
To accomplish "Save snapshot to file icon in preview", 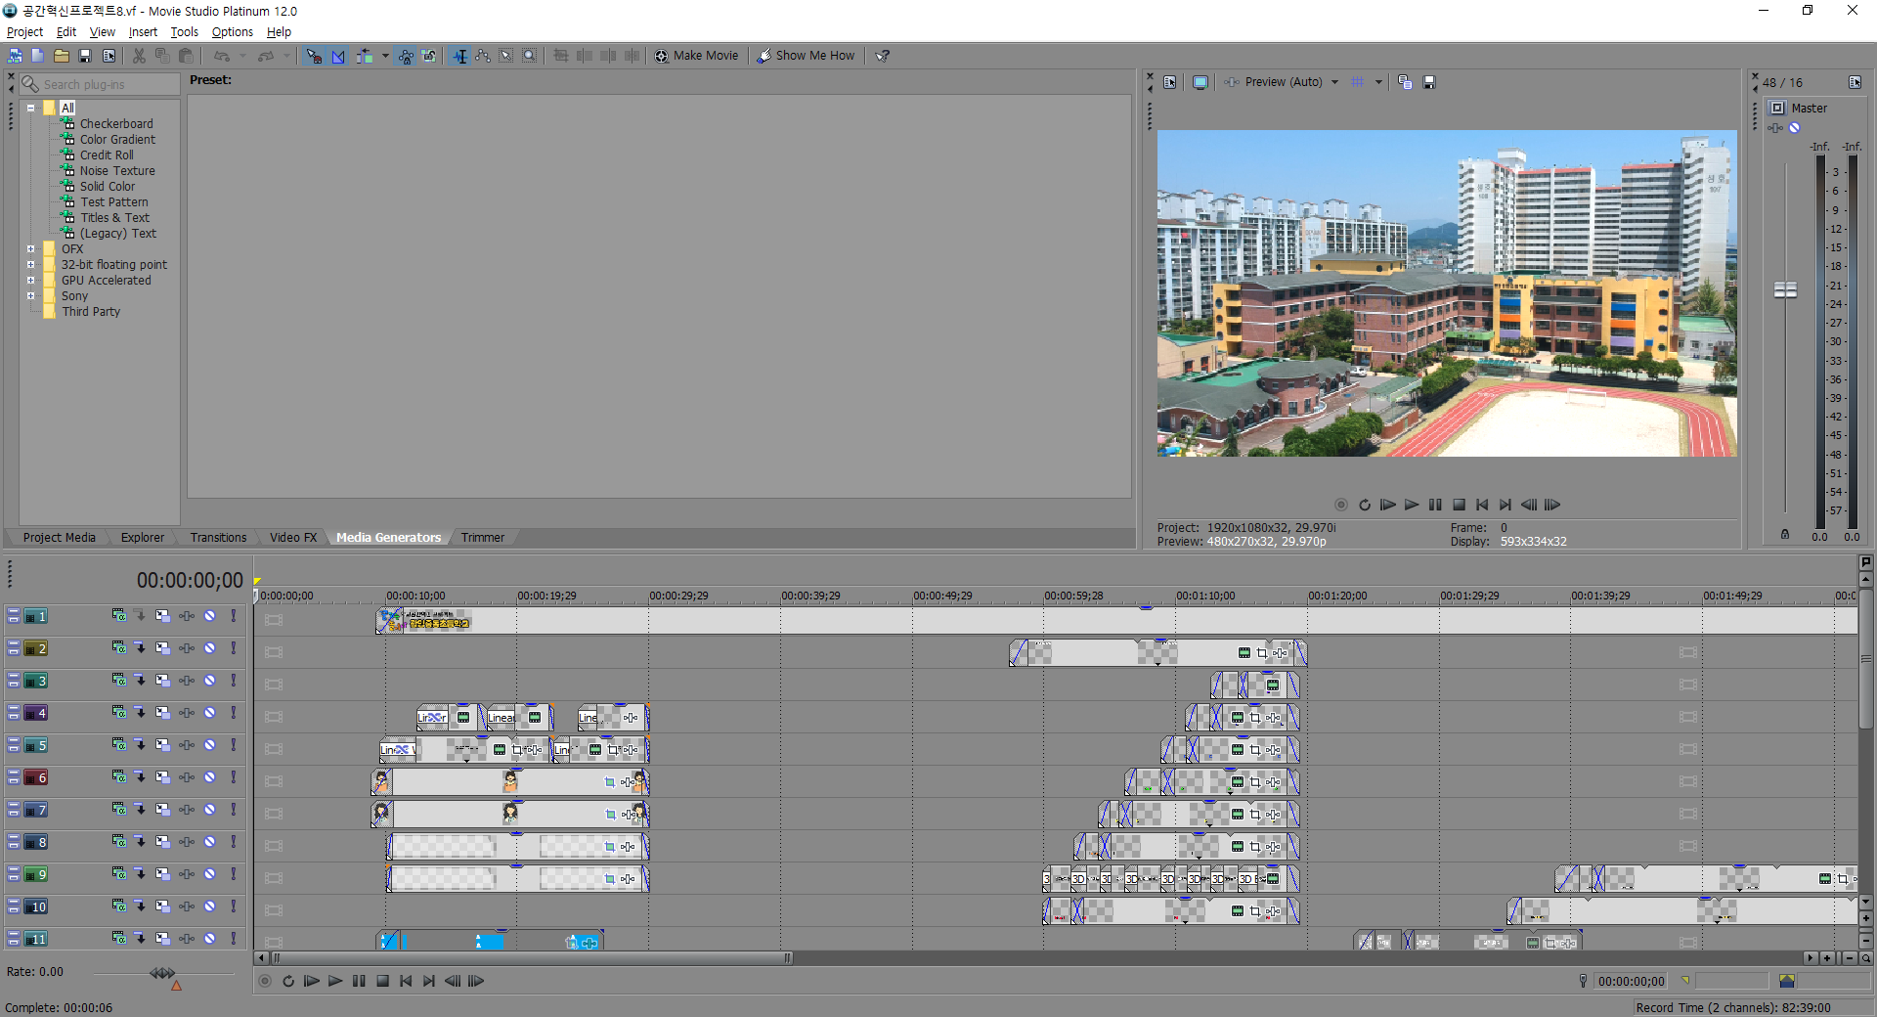I will (1429, 82).
